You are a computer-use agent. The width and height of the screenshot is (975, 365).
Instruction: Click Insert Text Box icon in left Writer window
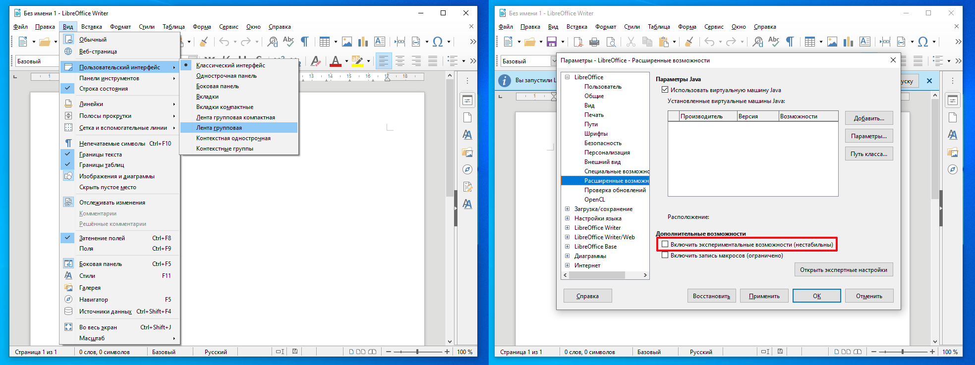[x=380, y=42]
